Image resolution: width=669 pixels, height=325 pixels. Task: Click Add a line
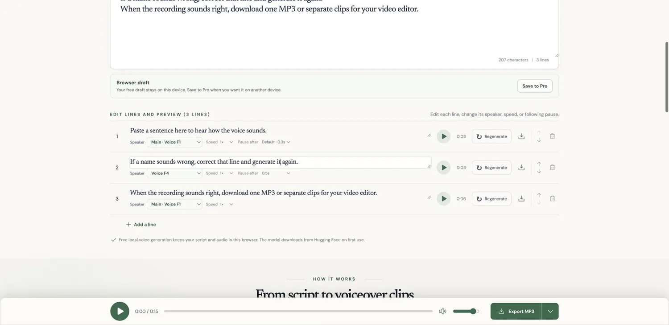pos(141,225)
